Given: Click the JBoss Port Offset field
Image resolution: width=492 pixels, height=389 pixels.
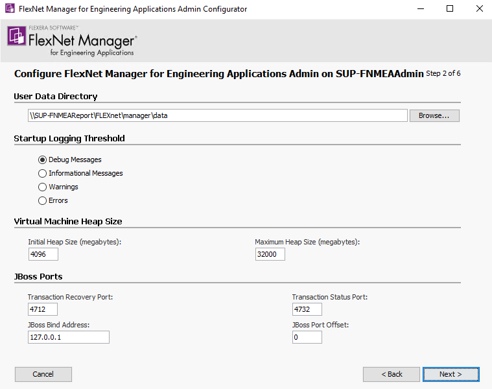Looking at the screenshot, I should (307, 337).
